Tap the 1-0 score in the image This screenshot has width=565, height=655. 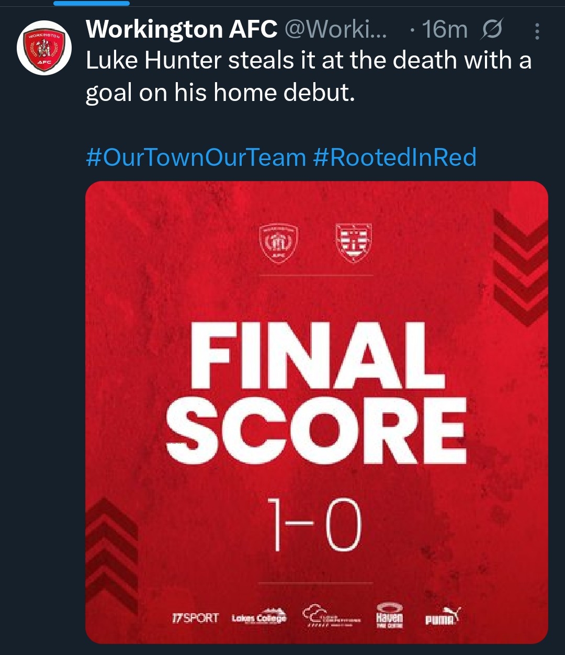(314, 525)
